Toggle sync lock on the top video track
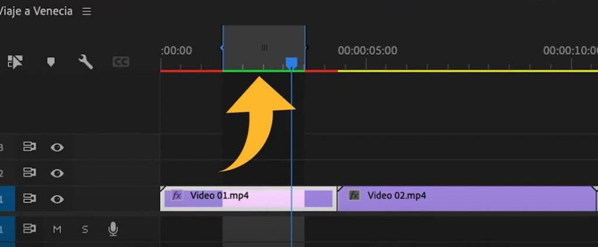 [29, 147]
